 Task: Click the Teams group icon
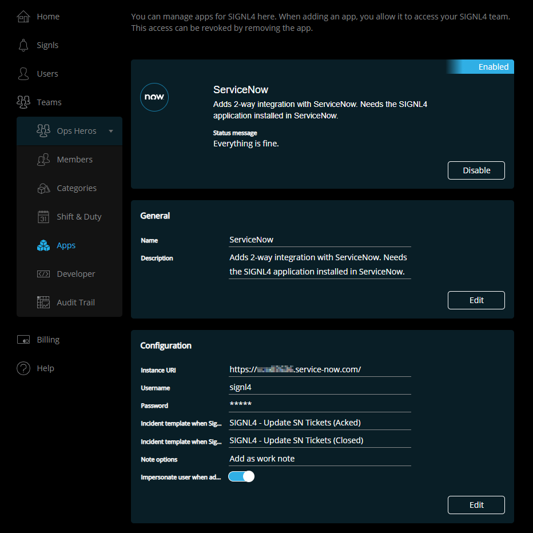pos(23,102)
